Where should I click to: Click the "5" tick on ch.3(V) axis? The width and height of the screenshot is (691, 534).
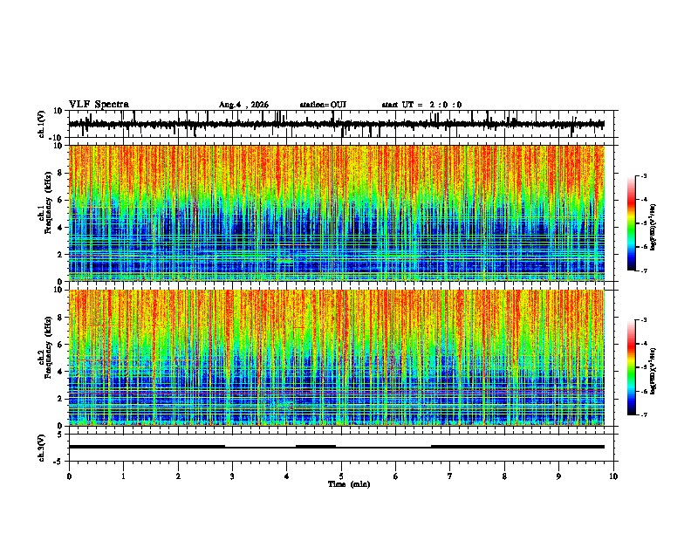(x=60, y=435)
